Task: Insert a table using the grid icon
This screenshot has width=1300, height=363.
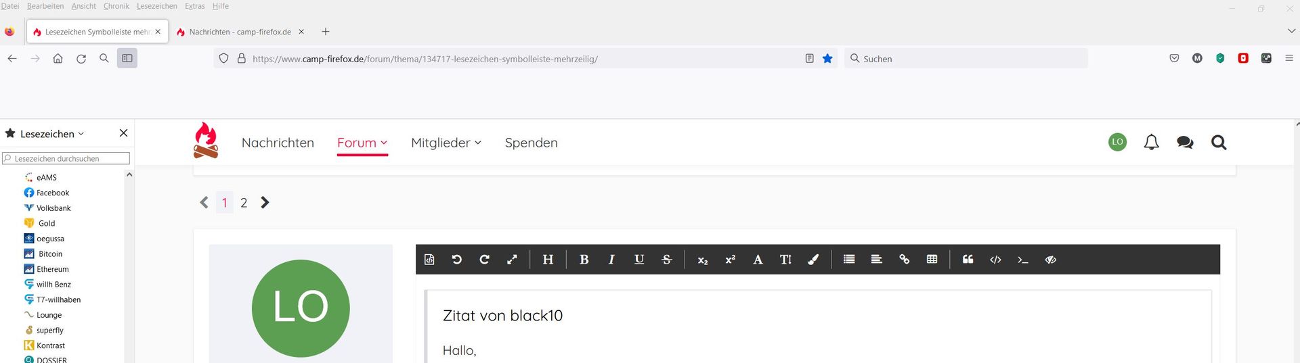Action: [x=932, y=260]
